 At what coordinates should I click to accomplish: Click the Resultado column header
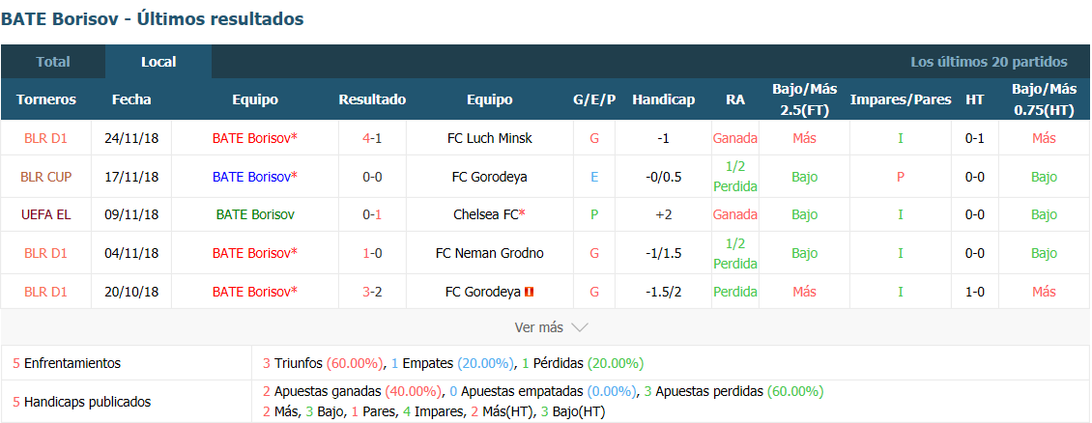pos(372,99)
